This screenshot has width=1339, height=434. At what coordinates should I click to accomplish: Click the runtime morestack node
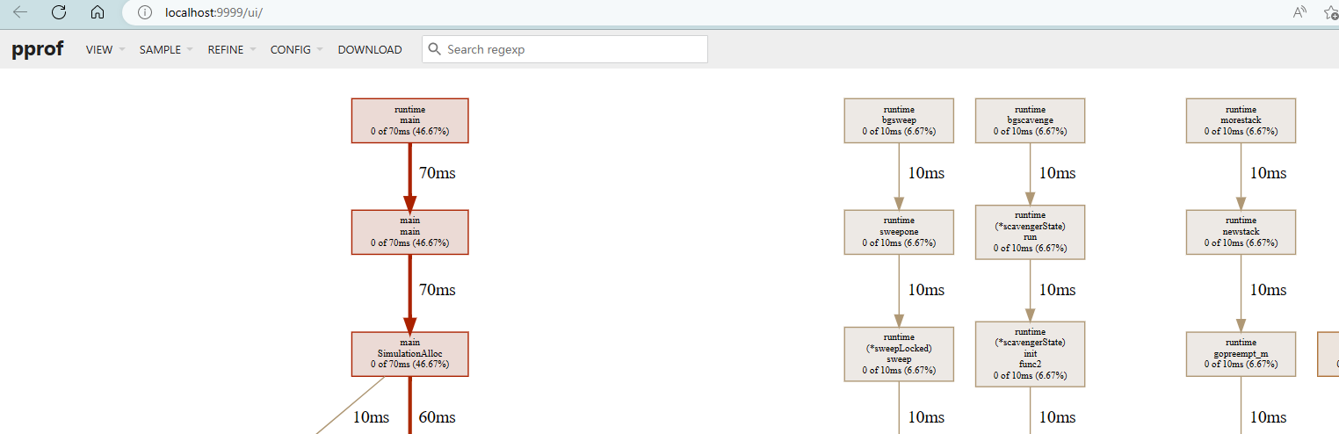[1241, 120]
